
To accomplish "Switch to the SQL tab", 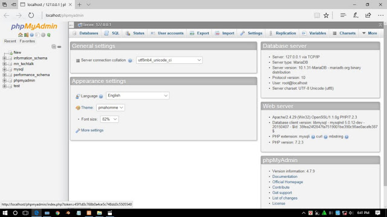I will coord(112,33).
